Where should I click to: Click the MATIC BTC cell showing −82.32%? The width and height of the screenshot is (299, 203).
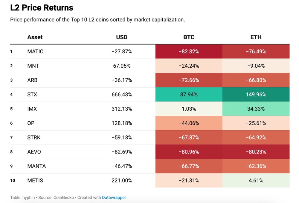click(189, 52)
